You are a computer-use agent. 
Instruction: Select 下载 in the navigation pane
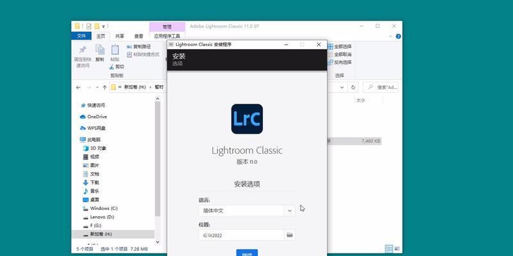(x=94, y=182)
